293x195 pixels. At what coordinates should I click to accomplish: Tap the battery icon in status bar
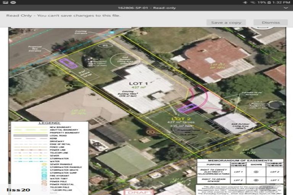coord(269,2)
